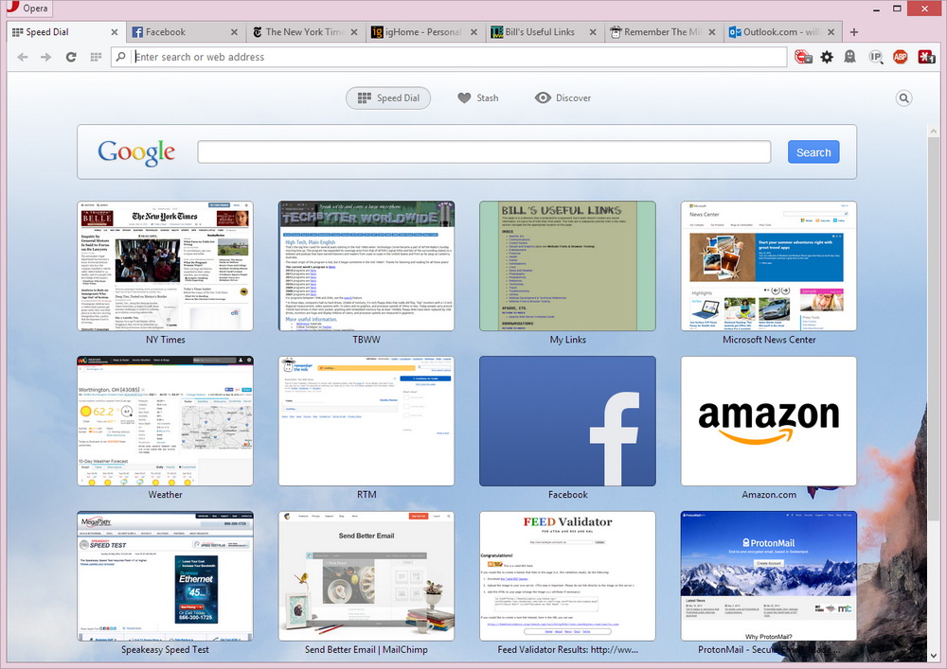This screenshot has height=669, width=947.
Task: Click the round search icon beside Discover
Action: click(903, 97)
